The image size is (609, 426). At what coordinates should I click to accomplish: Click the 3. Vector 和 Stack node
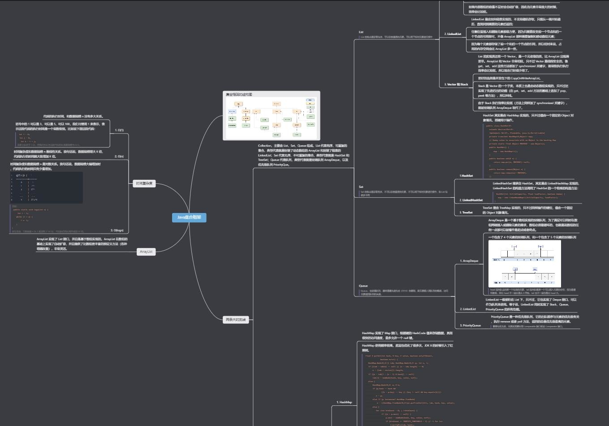tap(456, 84)
